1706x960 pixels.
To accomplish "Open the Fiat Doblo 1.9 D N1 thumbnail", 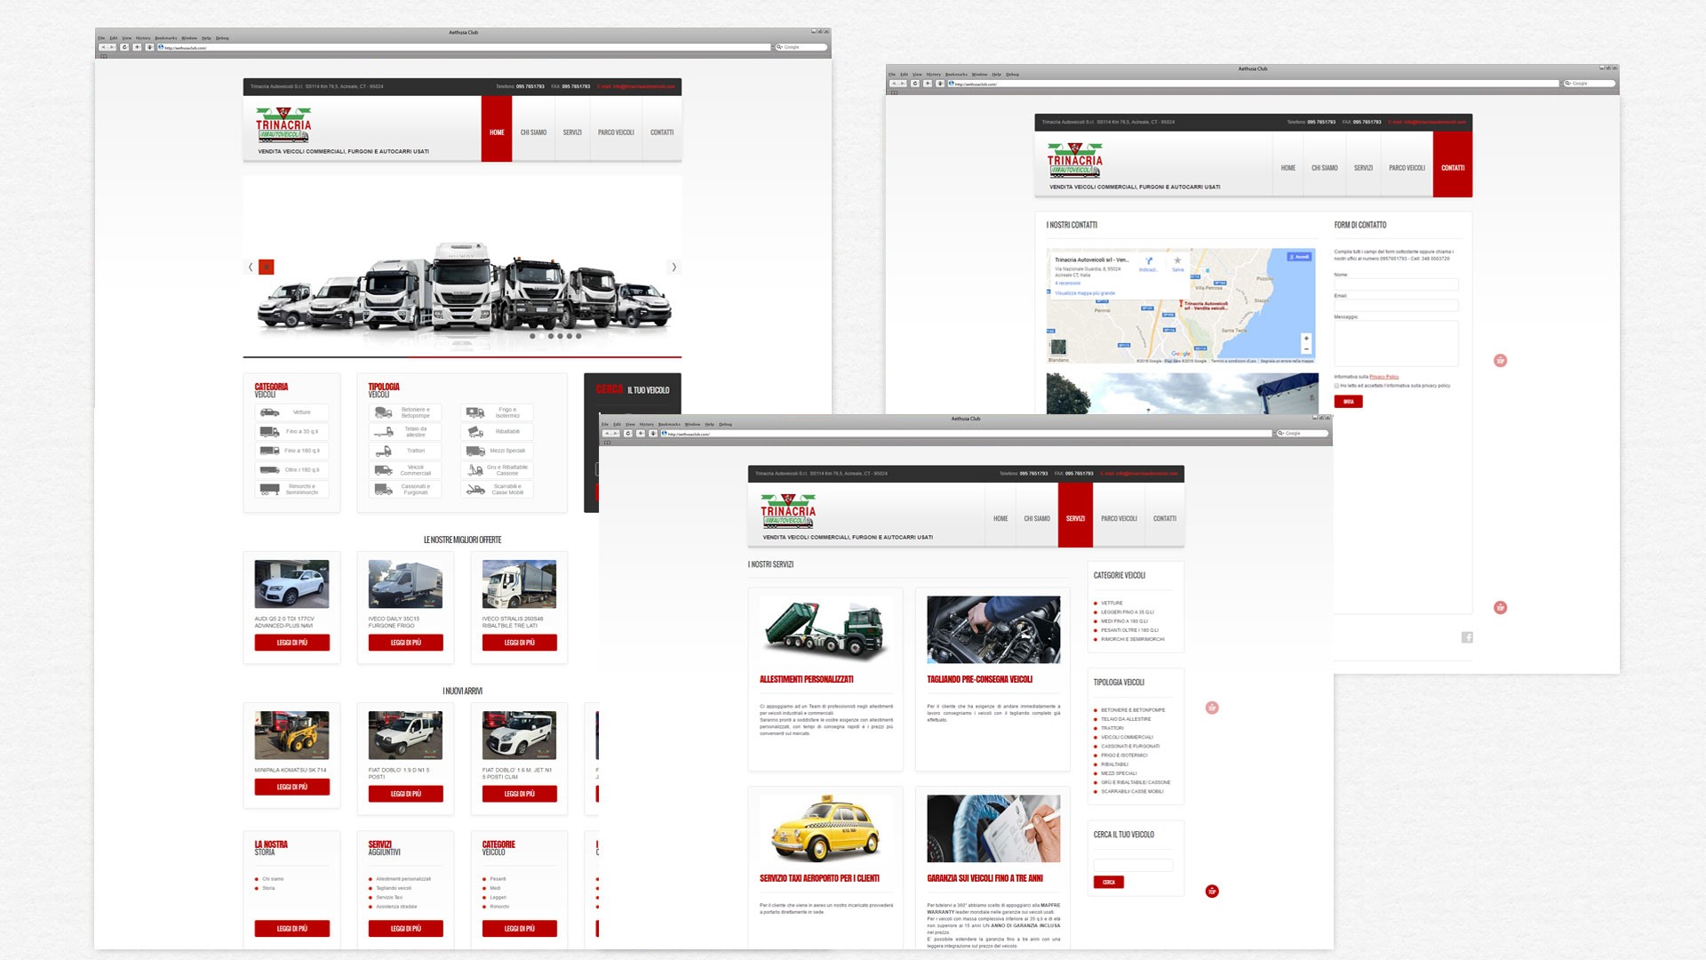I will tap(406, 735).
